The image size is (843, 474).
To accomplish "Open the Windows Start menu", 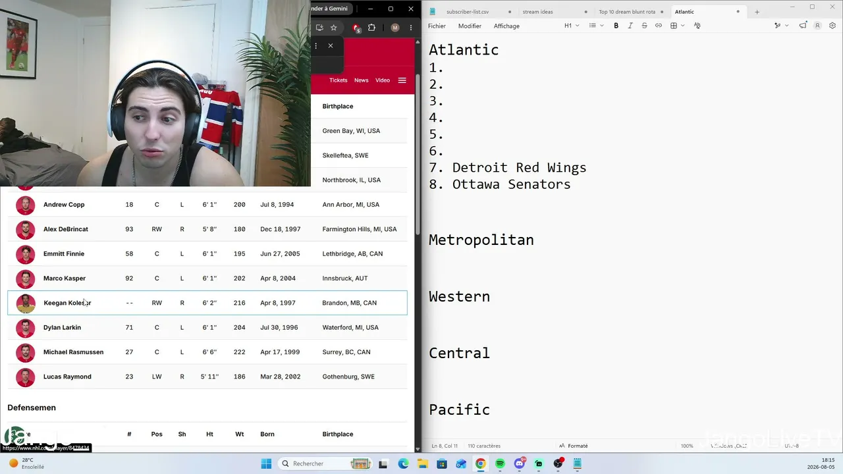I will [266, 463].
